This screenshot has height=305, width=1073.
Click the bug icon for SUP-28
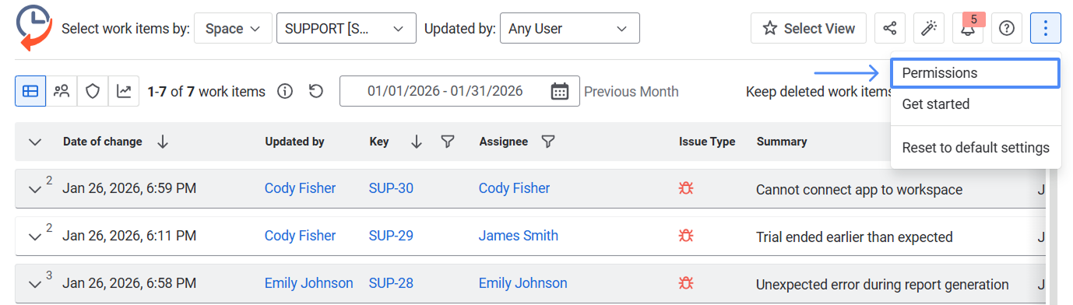coord(687,283)
